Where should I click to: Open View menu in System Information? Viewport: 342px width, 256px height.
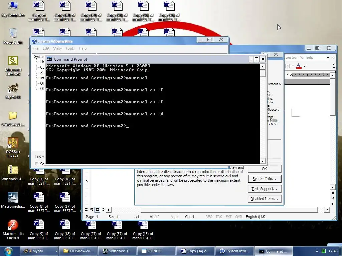[x=57, y=48]
